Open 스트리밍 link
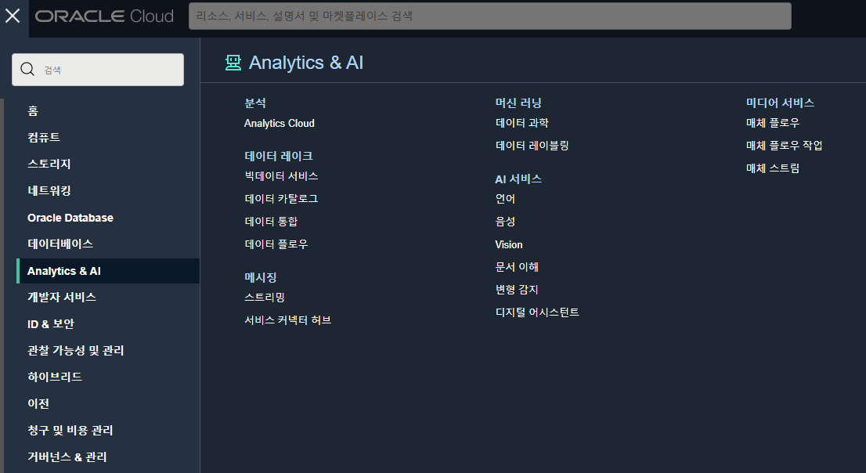 tap(265, 298)
